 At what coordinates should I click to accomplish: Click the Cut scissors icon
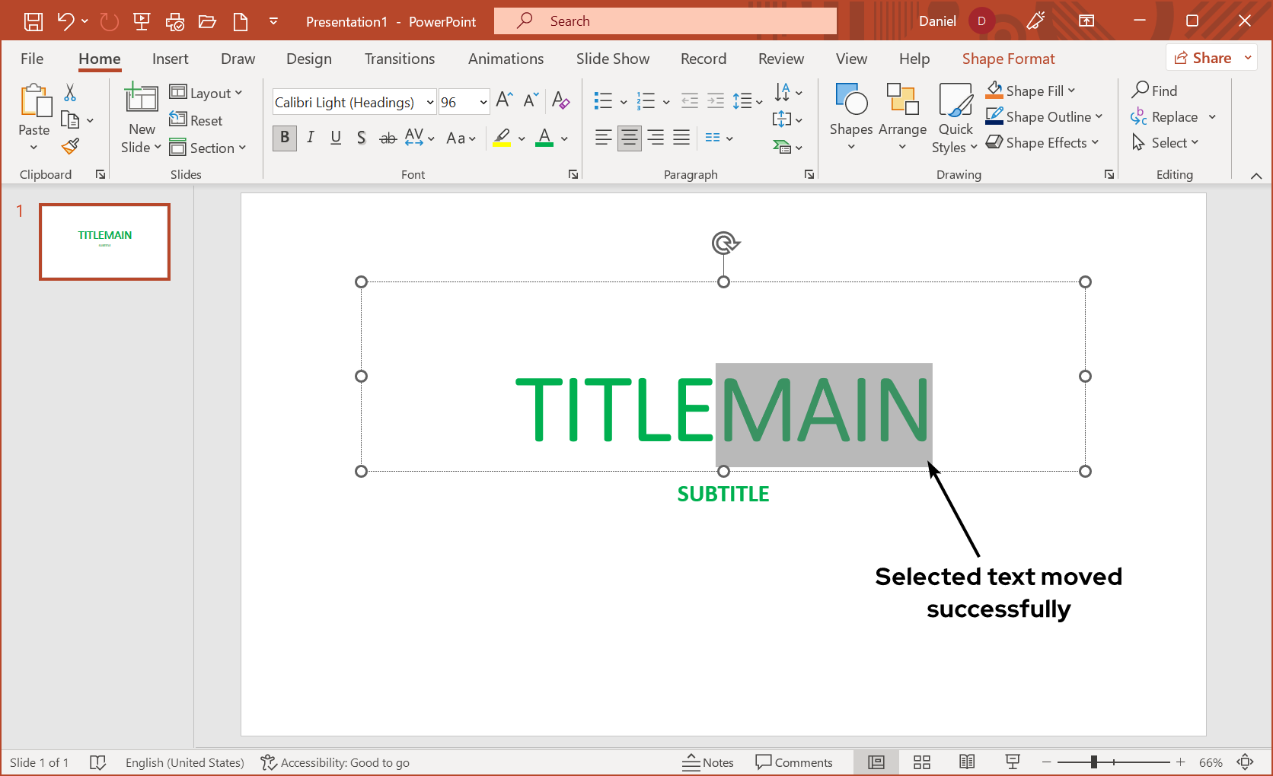(70, 93)
